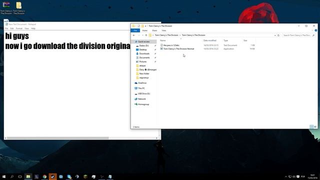Open File Explorer from the taskbar

point(28,176)
